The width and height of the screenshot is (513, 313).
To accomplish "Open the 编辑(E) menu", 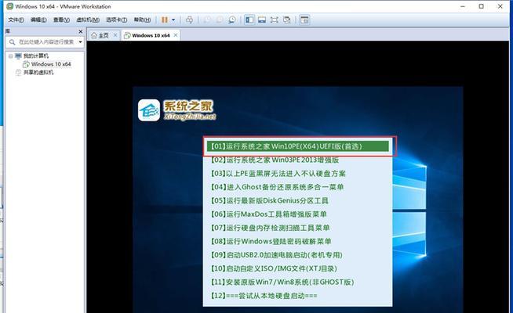I will tap(38, 20).
